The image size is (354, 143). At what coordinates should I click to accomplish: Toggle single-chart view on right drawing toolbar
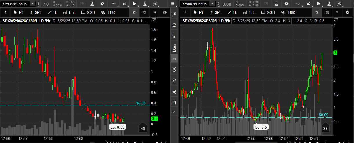[x=316, y=12]
